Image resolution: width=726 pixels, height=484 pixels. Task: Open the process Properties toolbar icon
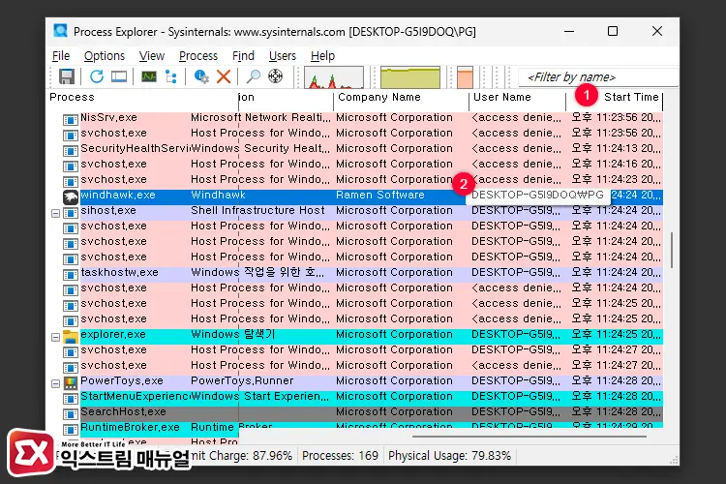(x=201, y=76)
